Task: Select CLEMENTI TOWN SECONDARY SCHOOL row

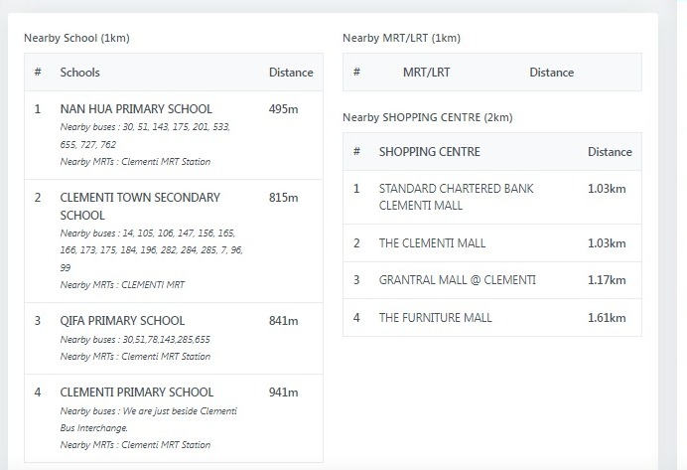Action: pyautogui.click(x=140, y=206)
